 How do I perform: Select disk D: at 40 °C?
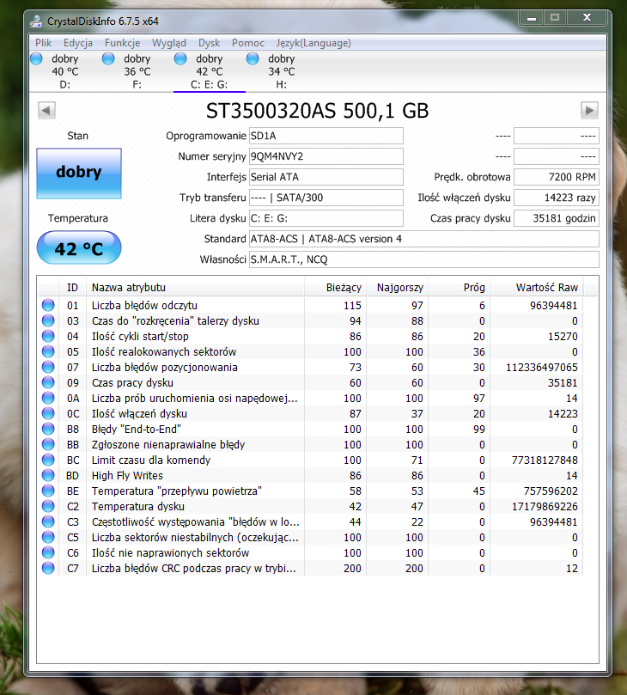(x=64, y=71)
